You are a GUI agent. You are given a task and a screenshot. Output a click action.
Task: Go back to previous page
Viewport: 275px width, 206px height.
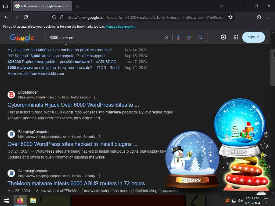6,17
